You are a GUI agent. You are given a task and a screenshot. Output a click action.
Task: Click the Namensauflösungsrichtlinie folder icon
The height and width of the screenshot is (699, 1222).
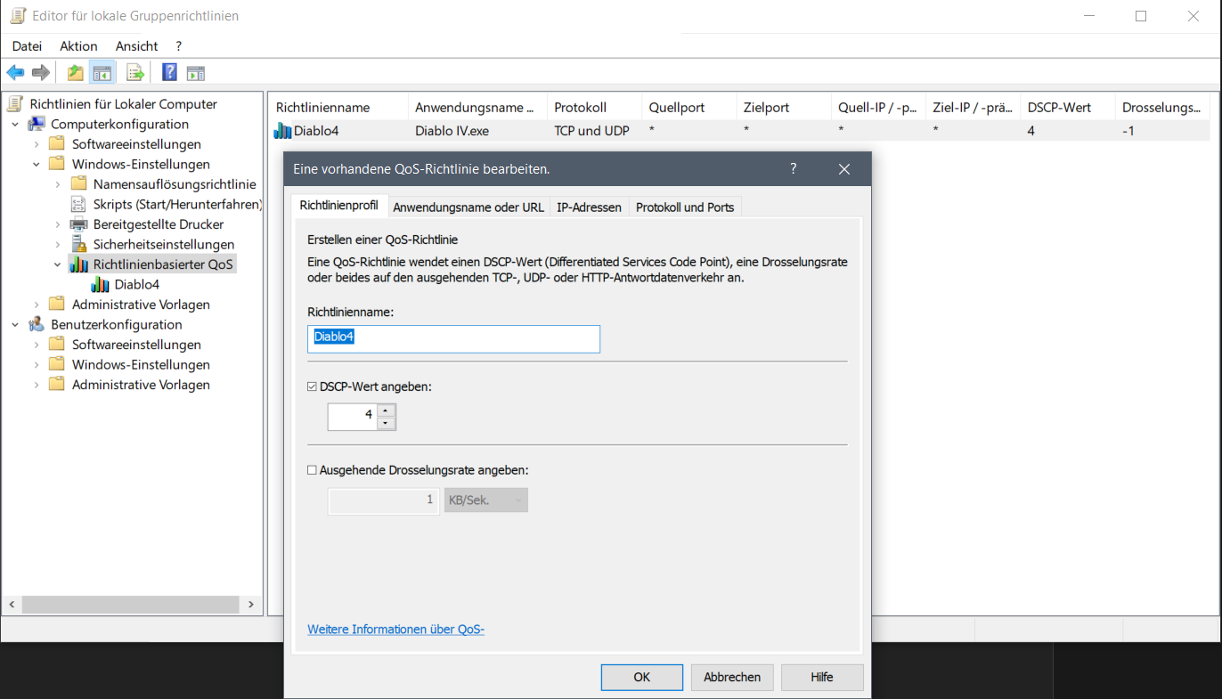(x=79, y=184)
